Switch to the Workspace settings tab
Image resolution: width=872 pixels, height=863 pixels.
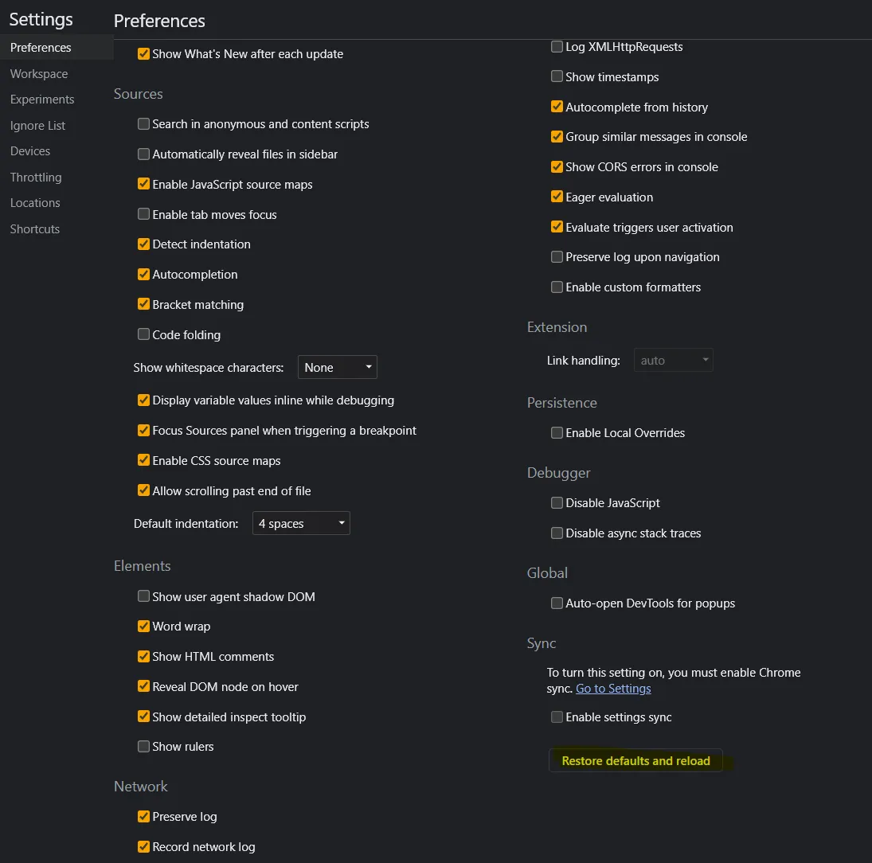point(39,74)
